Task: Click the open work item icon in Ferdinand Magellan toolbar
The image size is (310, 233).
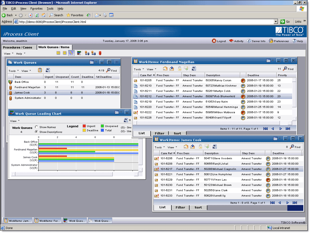Action: coord(165,68)
